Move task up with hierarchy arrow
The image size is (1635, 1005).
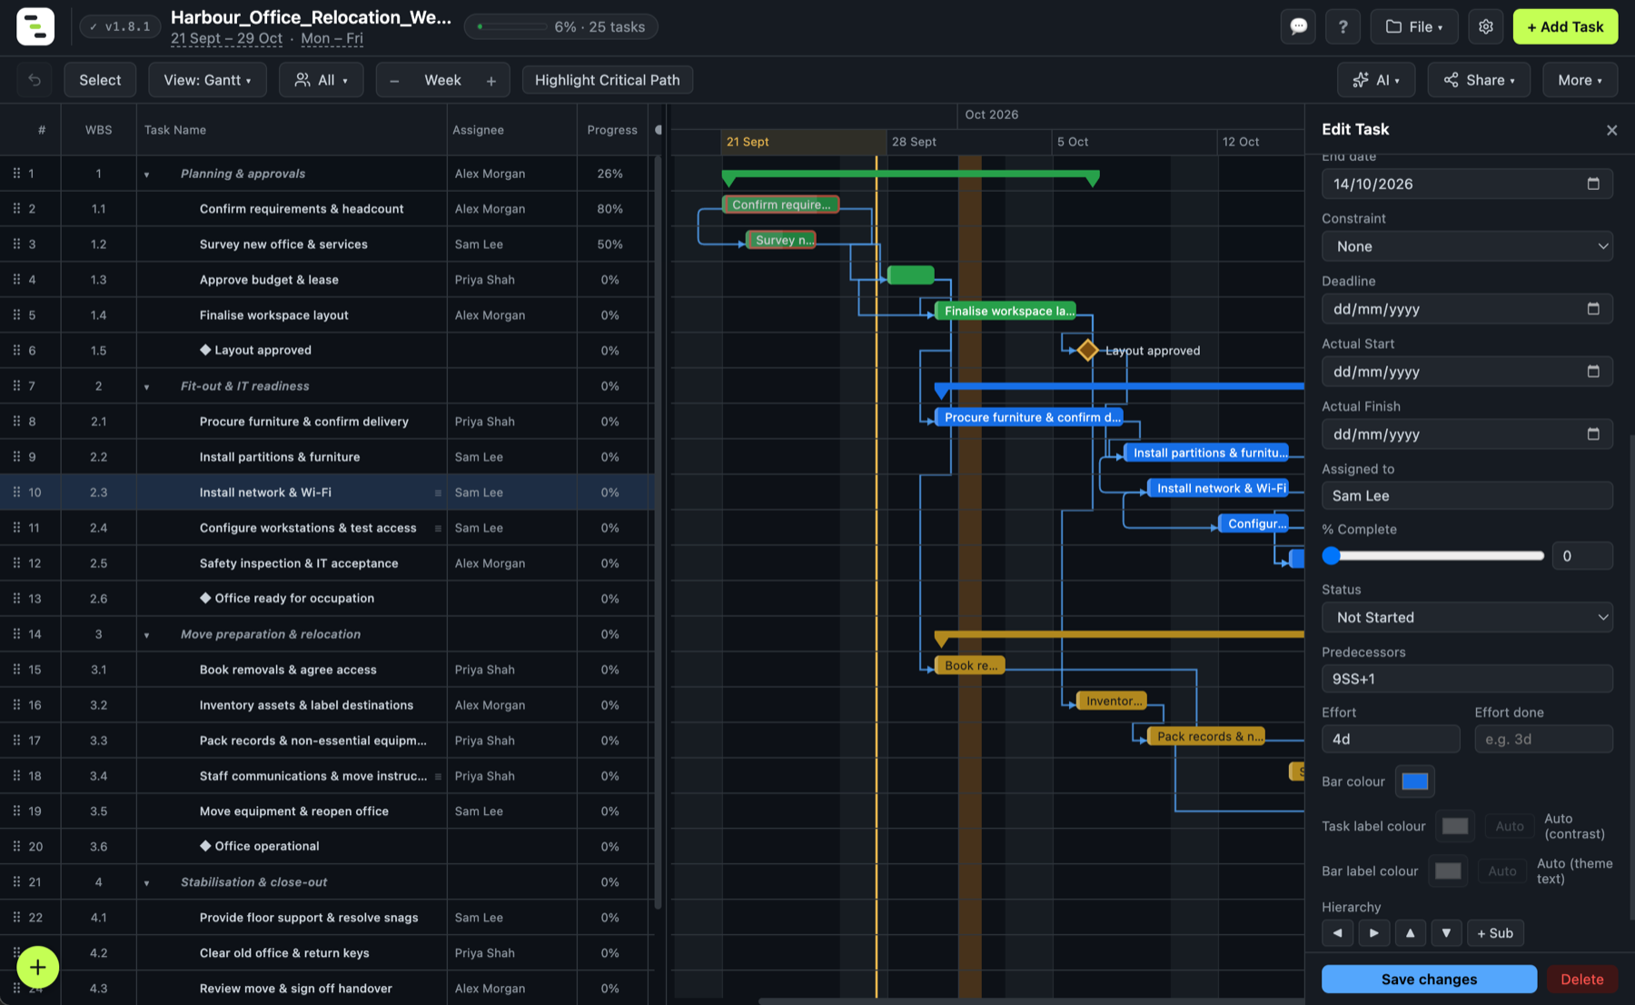click(1410, 933)
